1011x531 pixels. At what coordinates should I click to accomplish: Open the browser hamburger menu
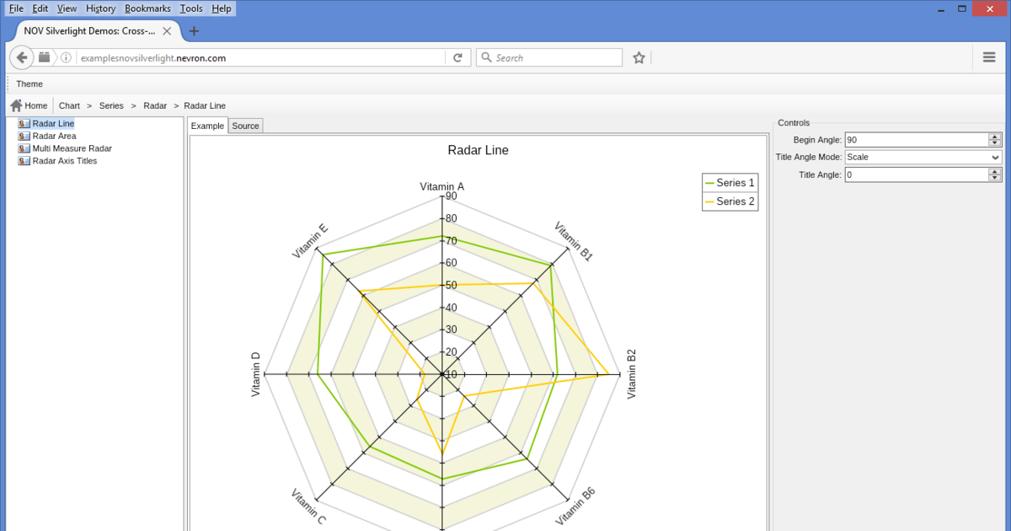pyautogui.click(x=988, y=57)
